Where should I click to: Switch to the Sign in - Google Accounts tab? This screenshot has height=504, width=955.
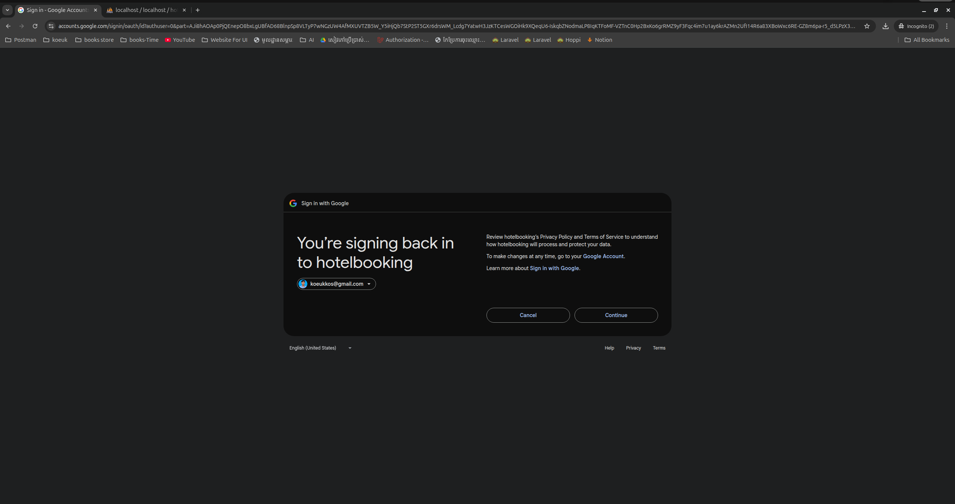click(58, 10)
